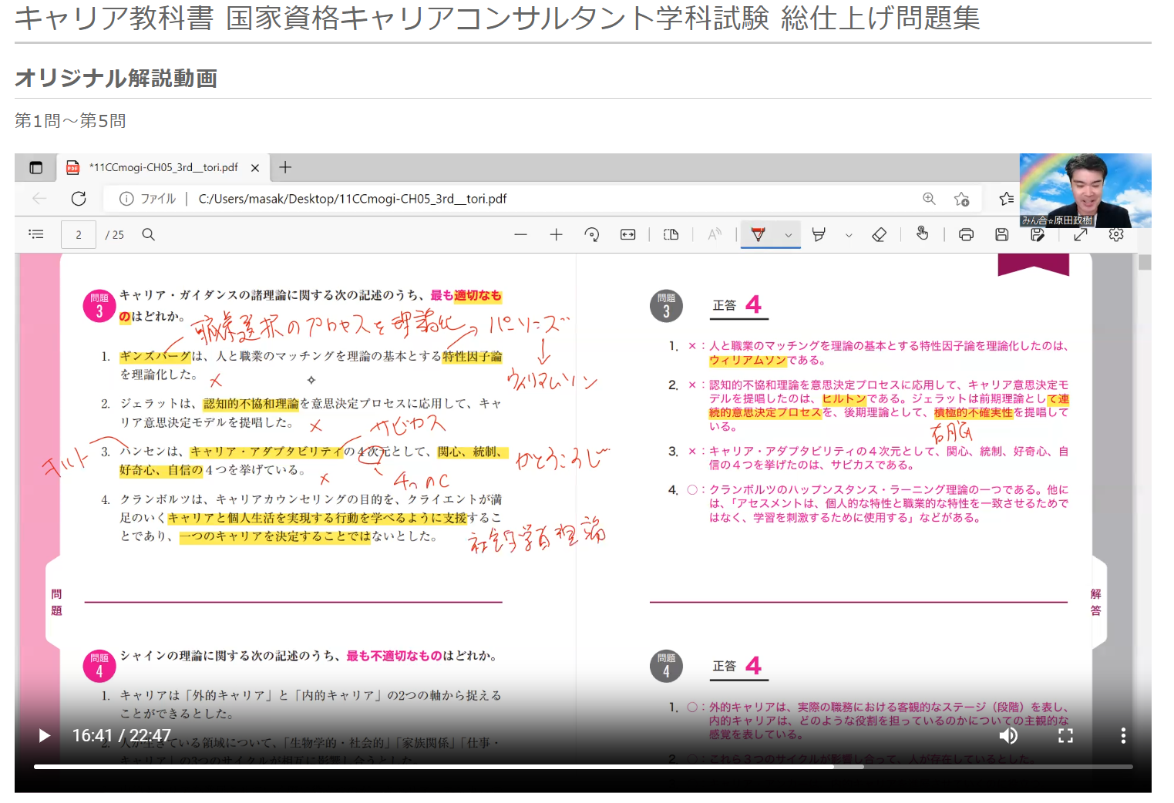This screenshot has height=803, width=1174.
Task: Select the red Draw pen tool
Action: (759, 234)
